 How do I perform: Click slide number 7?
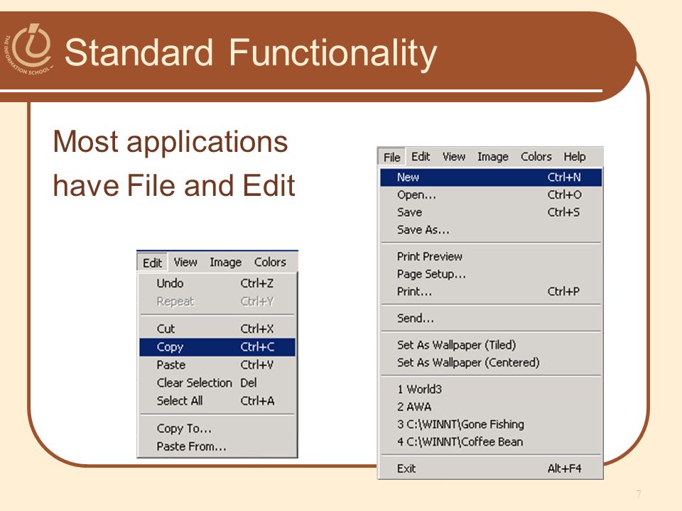639,494
